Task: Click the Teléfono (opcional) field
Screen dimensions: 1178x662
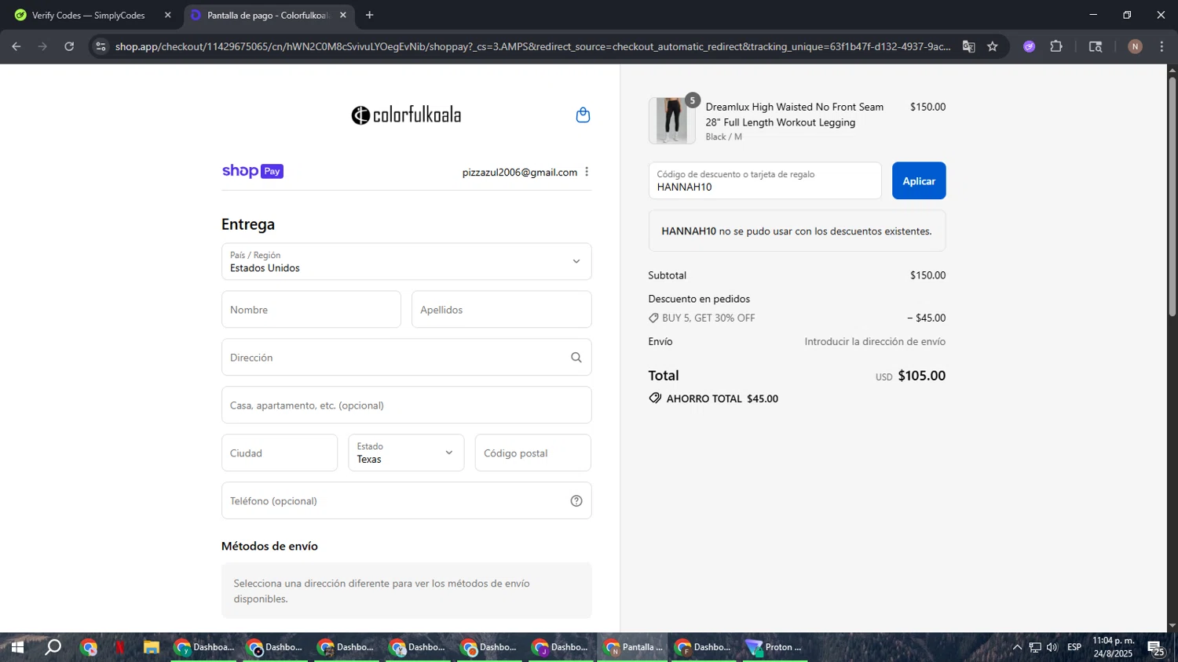Action: [x=406, y=500]
